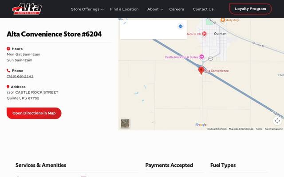The width and height of the screenshot is (284, 177).
Task: Call the store phone number (785) 661-2243
Action: pos(20,77)
